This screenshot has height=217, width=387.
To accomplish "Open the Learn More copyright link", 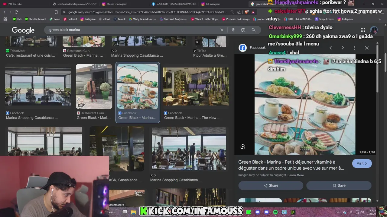I will point(296,175).
